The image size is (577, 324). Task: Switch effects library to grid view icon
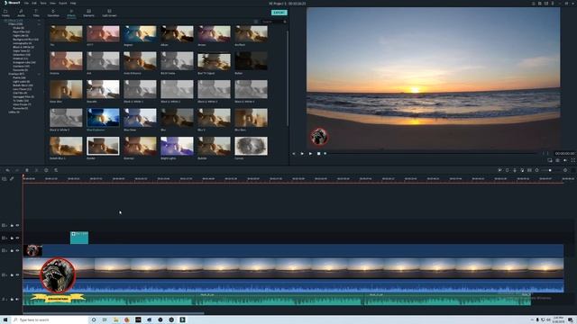pos(256,22)
